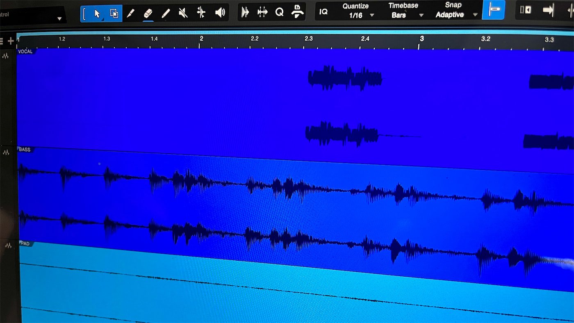Click ruler position 2.3
The width and height of the screenshot is (574, 323).
pyautogui.click(x=309, y=39)
